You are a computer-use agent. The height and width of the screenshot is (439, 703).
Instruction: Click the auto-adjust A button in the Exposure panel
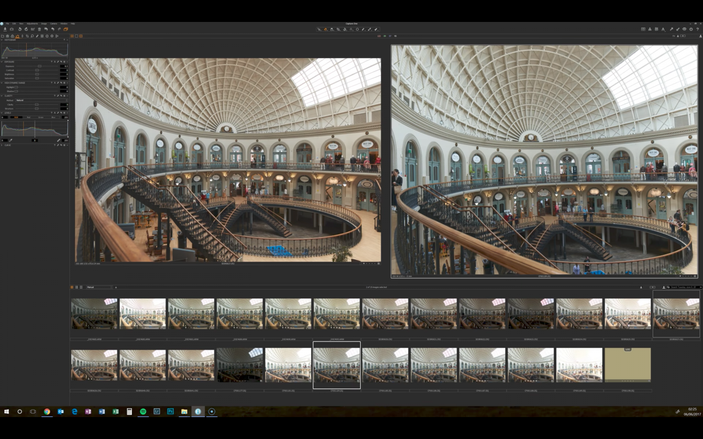[x=54, y=61]
